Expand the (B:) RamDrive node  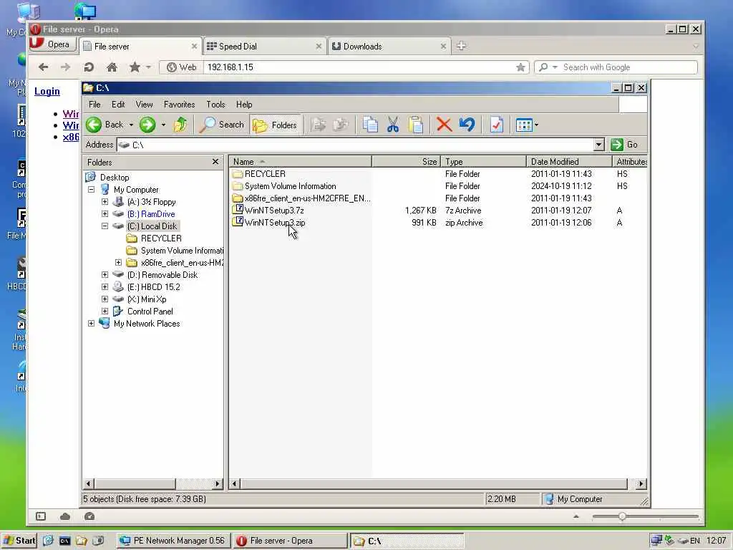[x=105, y=213]
